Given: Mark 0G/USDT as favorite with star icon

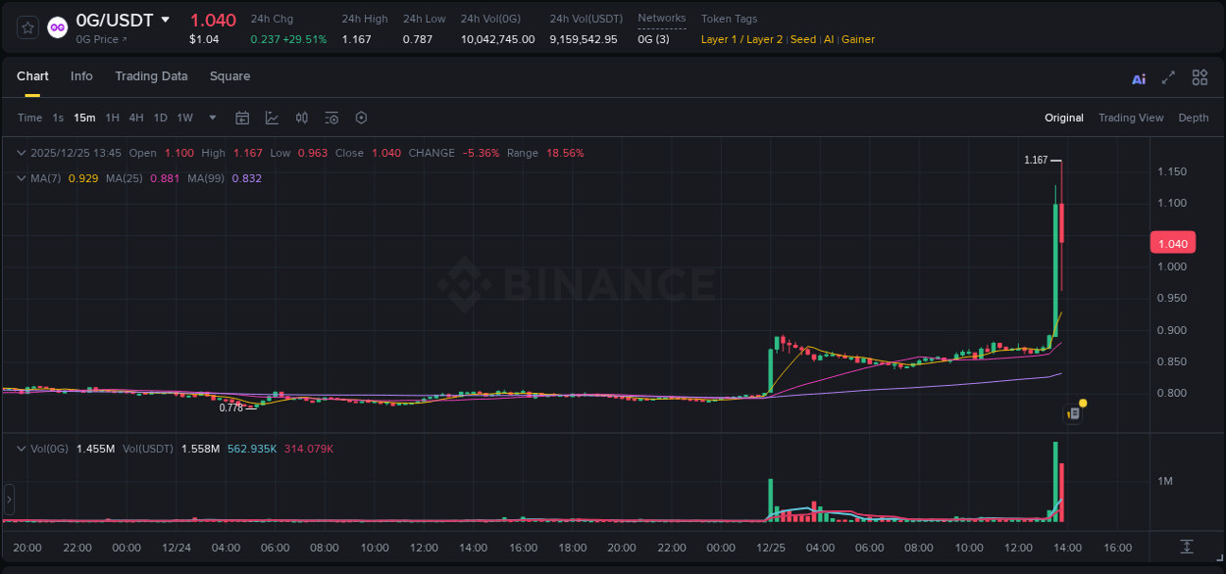Looking at the screenshot, I should click(x=27, y=27).
